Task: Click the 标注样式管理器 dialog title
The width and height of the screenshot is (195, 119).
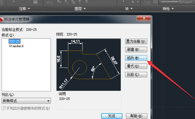Action: point(17,19)
